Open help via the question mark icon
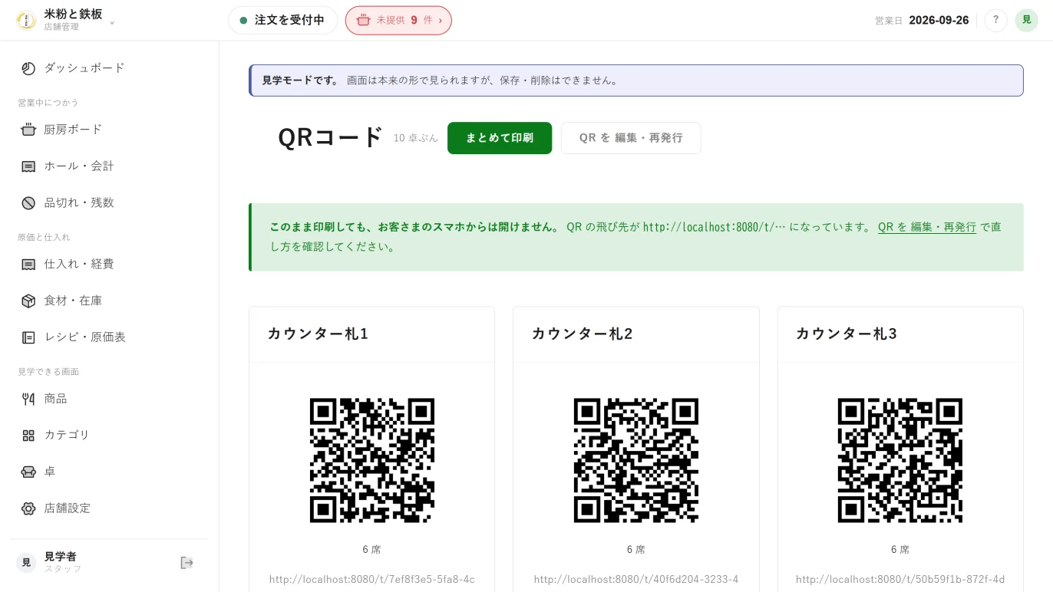 click(x=995, y=20)
